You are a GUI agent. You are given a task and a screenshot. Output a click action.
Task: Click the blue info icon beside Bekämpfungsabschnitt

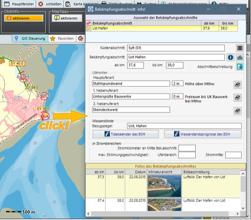231,57
